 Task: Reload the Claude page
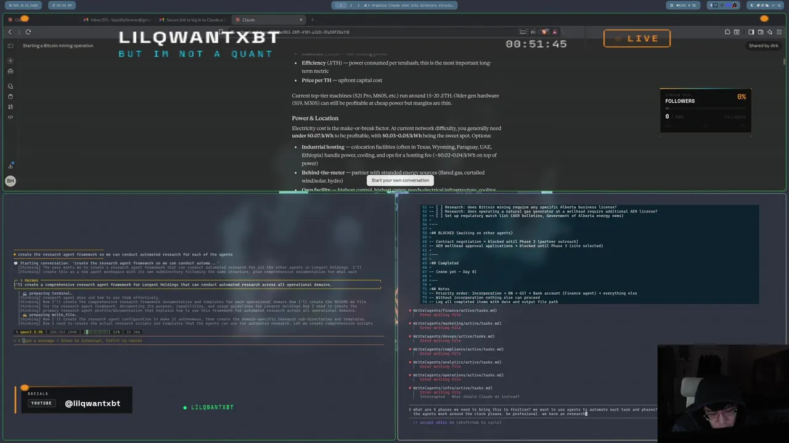(x=28, y=32)
